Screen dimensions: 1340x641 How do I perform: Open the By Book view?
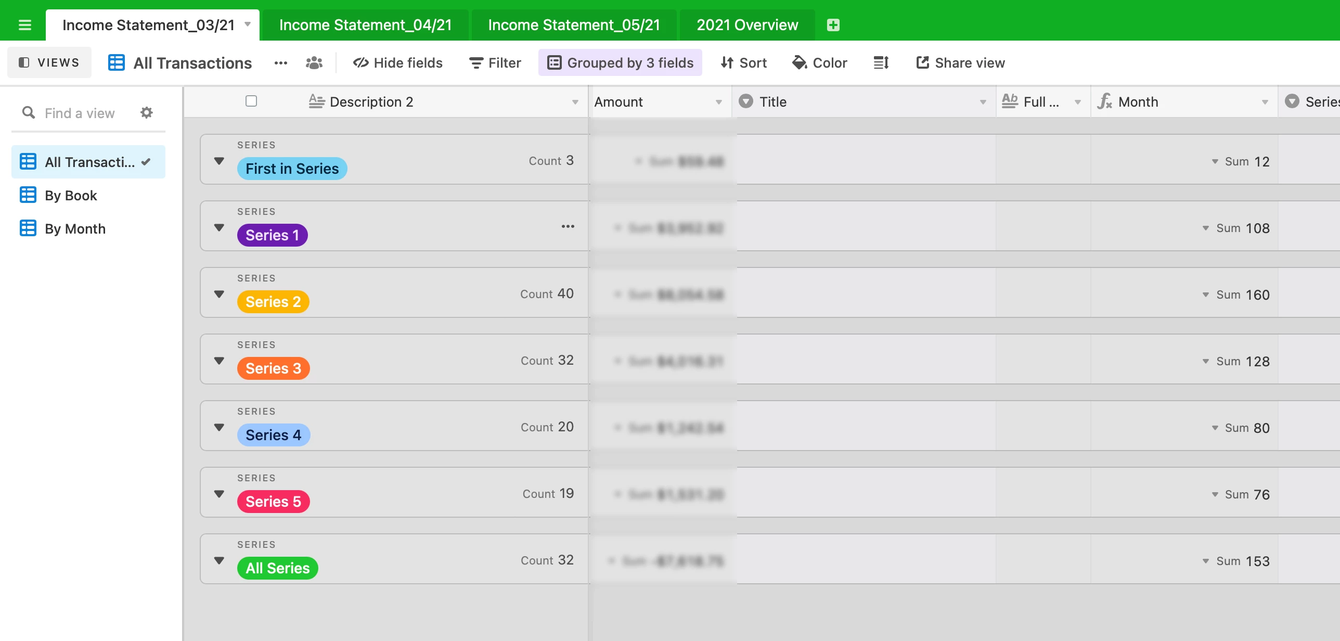[x=88, y=195]
